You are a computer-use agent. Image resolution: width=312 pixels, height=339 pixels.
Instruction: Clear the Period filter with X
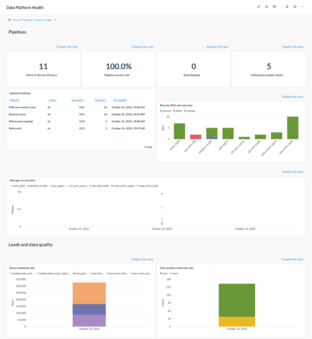point(55,20)
